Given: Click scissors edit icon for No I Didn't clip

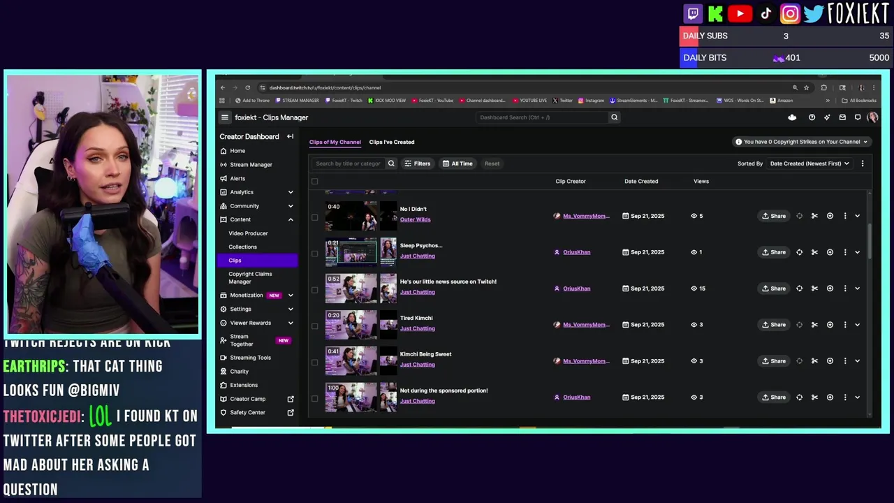Looking at the screenshot, I should tap(814, 216).
